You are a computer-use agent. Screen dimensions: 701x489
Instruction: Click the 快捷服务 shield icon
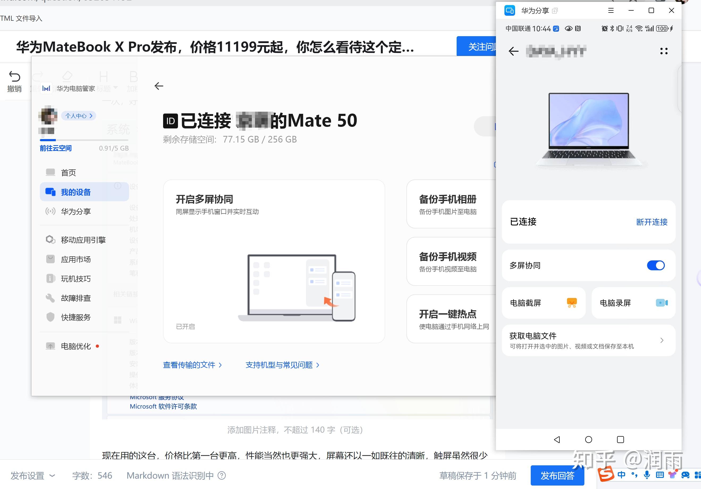(x=50, y=317)
